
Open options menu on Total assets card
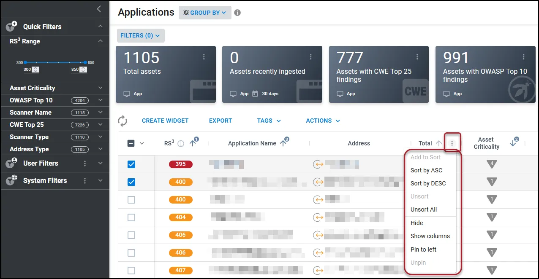(204, 57)
